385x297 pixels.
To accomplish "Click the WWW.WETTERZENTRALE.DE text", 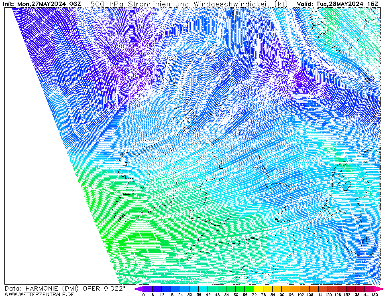I will [x=39, y=294].
